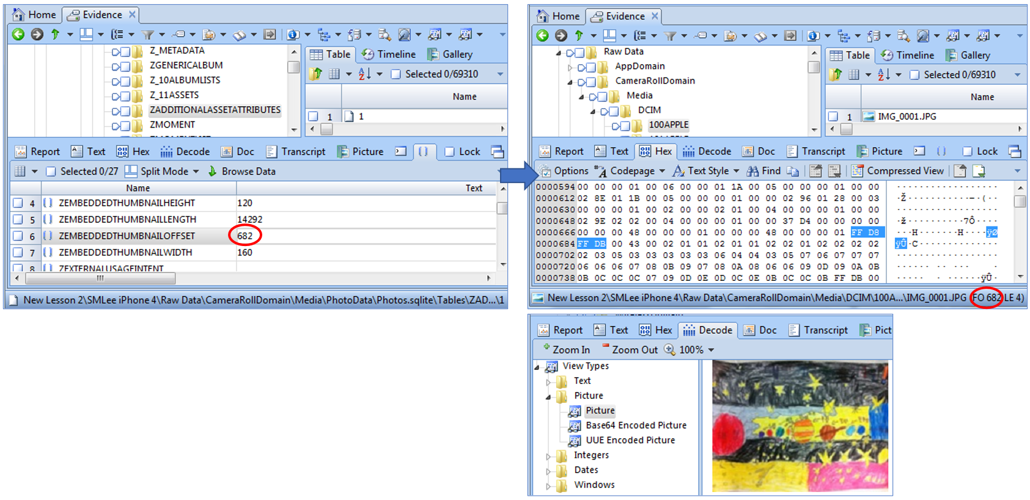Click Zoom Out in lower right panel

click(x=630, y=350)
